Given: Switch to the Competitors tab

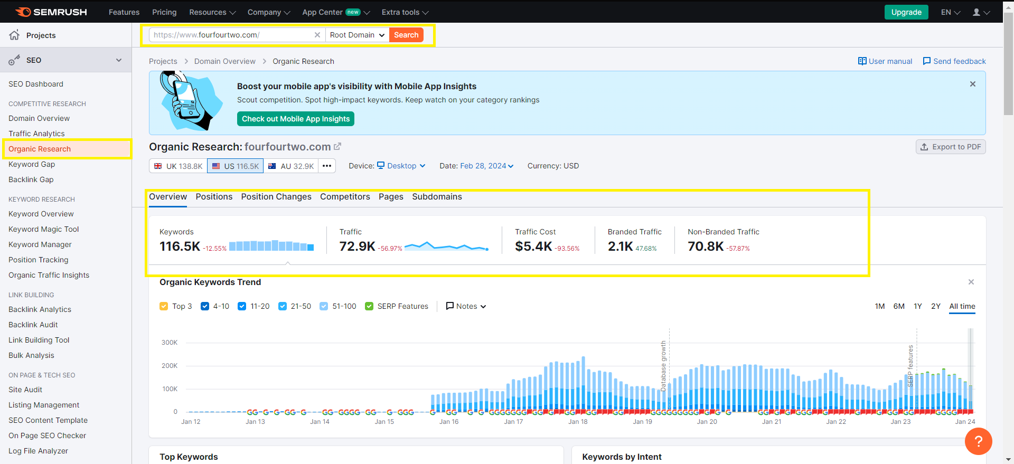Looking at the screenshot, I should point(345,196).
